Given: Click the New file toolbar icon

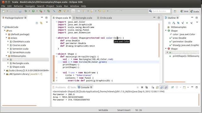Looking at the screenshot, I should point(3,11).
